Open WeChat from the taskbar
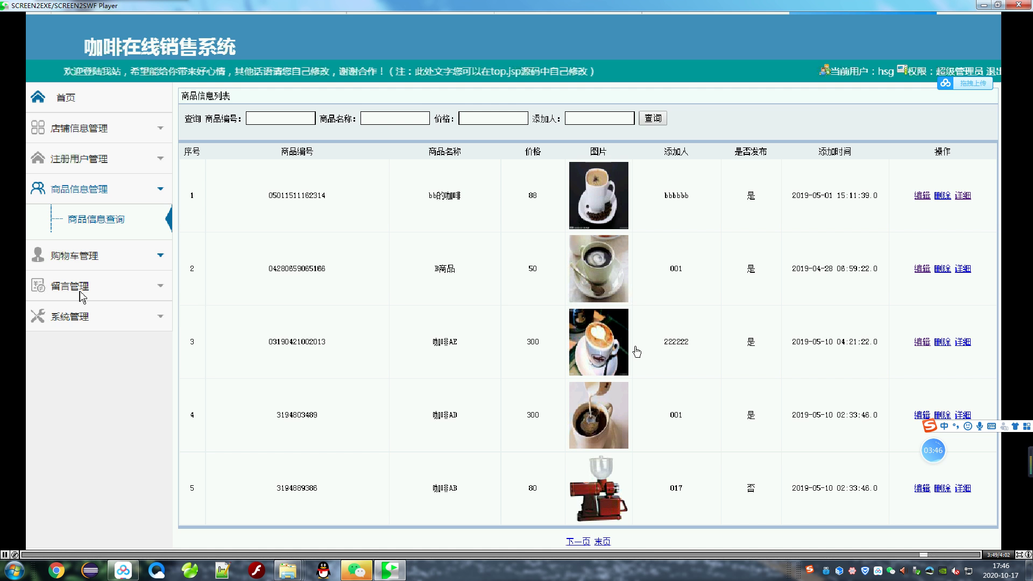 tap(356, 570)
